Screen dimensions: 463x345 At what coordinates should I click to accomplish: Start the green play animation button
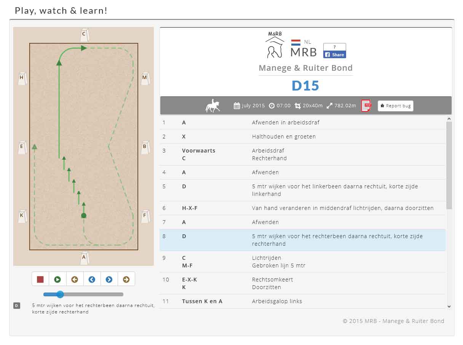[x=57, y=280]
